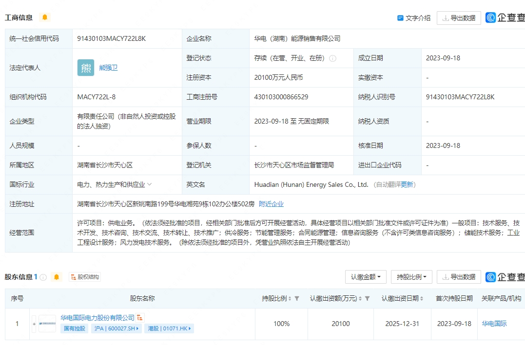
Task: Expand the 电力、热力生产和供应业 industry chevron
Action: (x=150, y=184)
